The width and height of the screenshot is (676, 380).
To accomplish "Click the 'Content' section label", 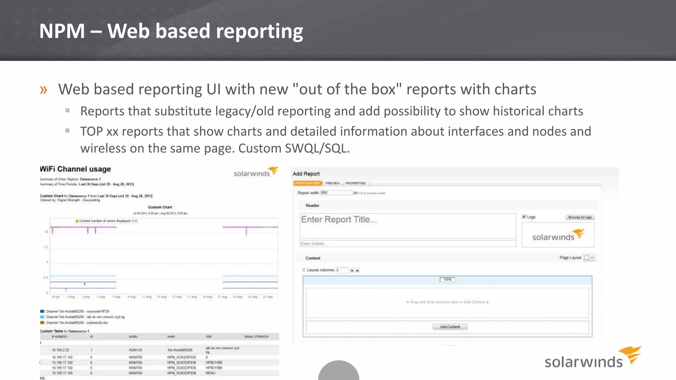I will pos(313,258).
